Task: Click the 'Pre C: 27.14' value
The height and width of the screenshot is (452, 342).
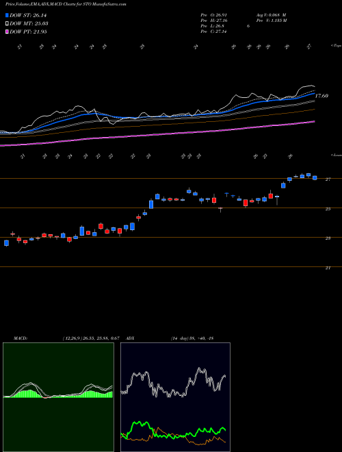Action: 214,32
